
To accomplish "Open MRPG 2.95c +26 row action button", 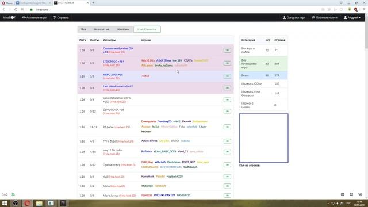I will tap(227, 76).
